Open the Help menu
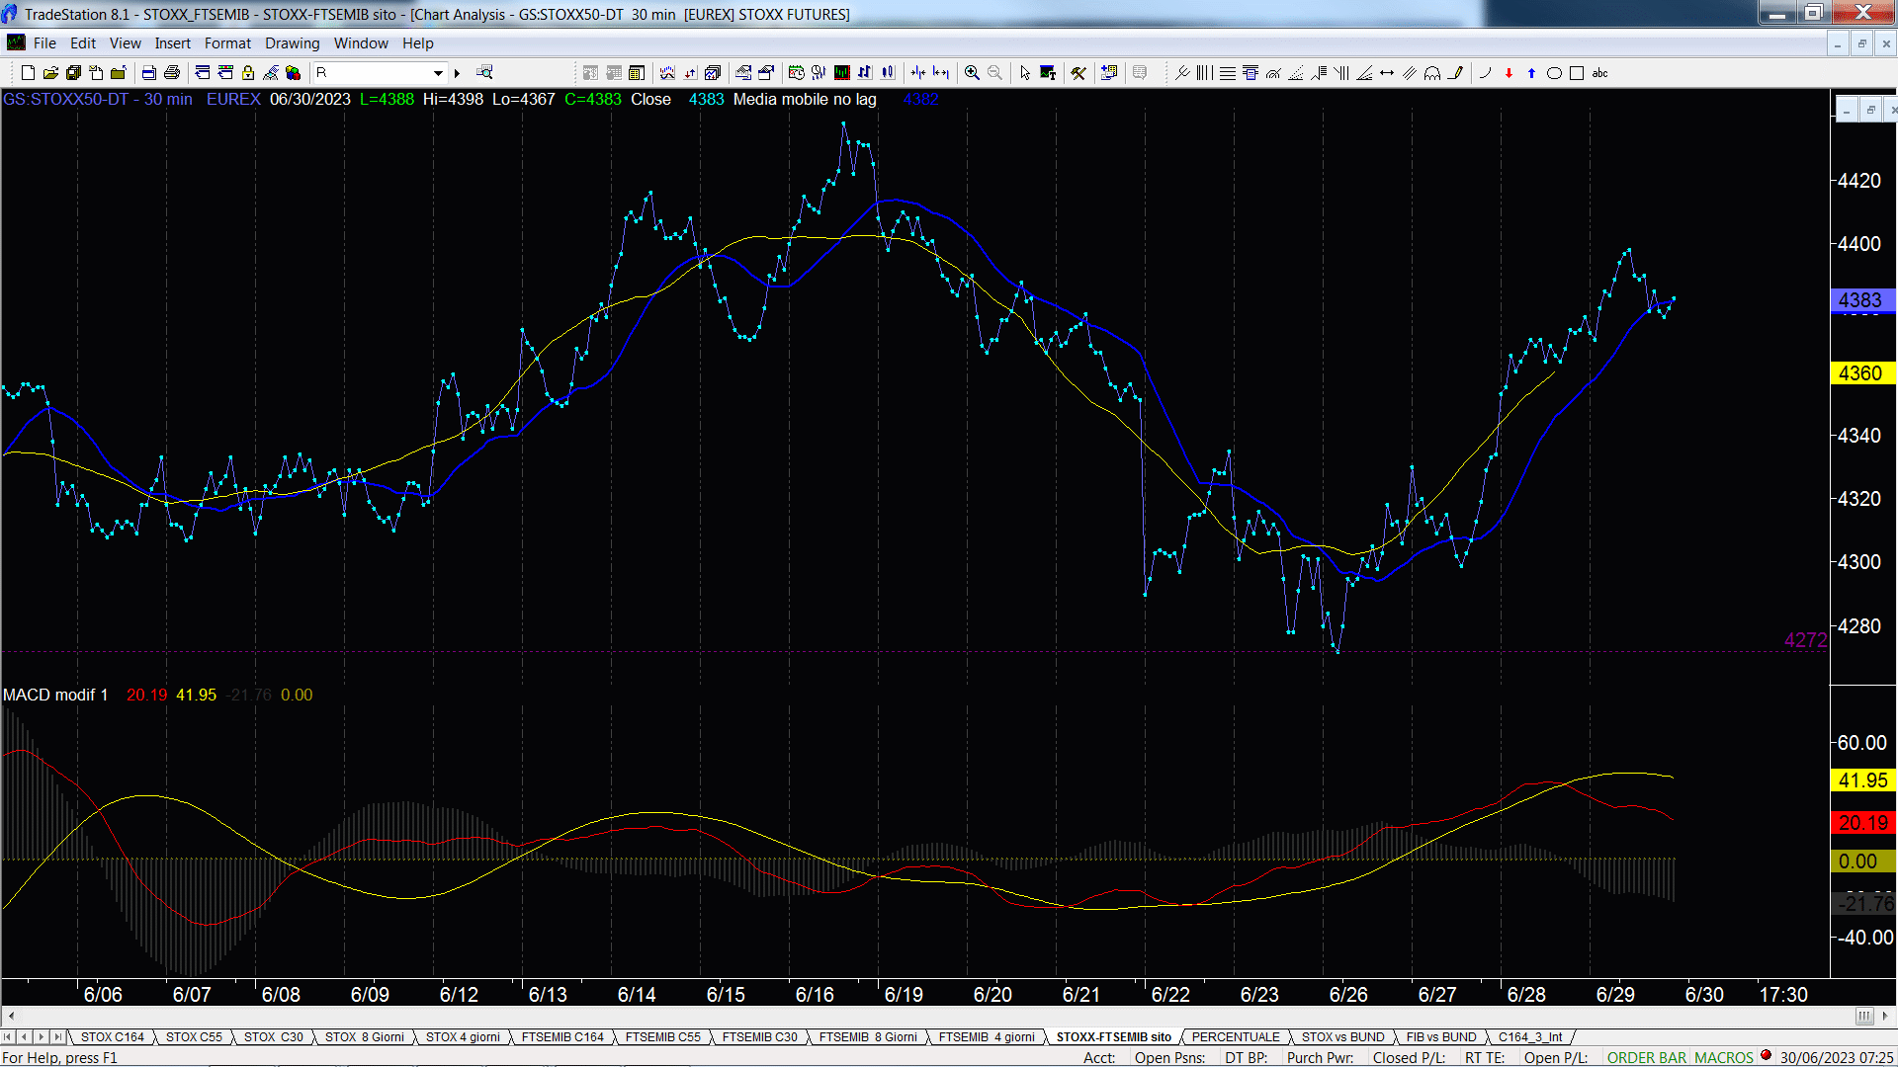Image resolution: width=1898 pixels, height=1067 pixels. click(418, 43)
